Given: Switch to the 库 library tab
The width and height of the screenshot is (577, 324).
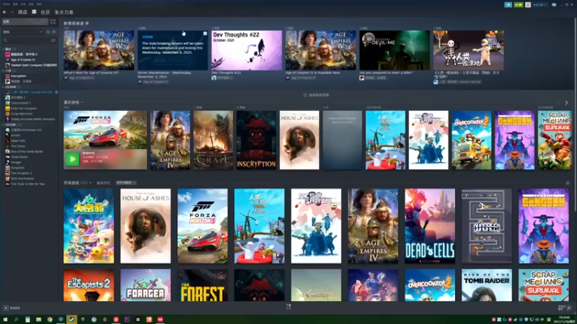Looking at the screenshot, I should pos(34,12).
